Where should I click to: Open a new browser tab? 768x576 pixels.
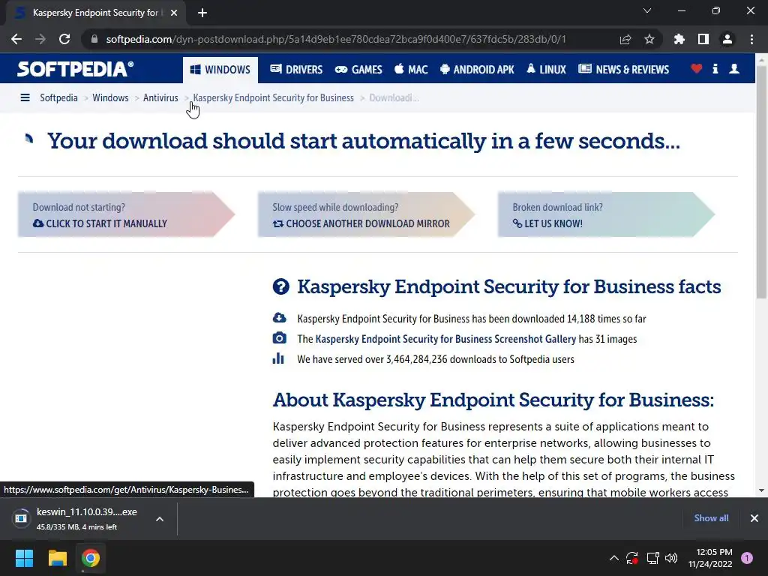click(202, 13)
